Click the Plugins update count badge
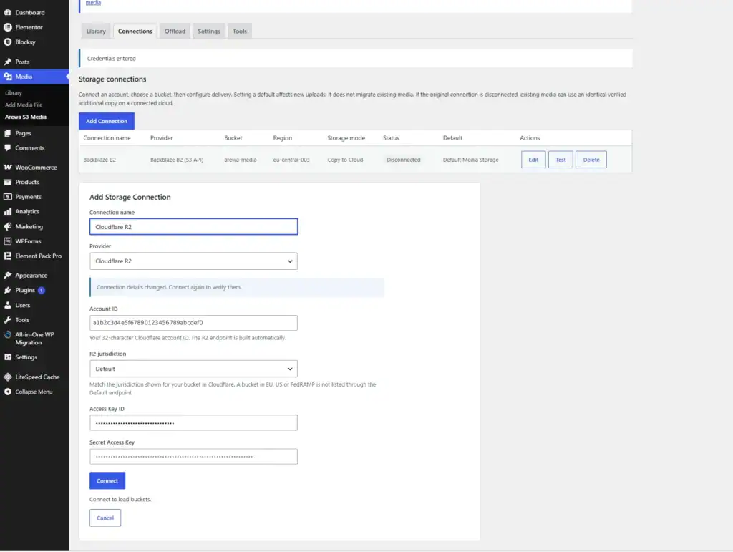Screen dimensions: 733x552 pos(42,290)
